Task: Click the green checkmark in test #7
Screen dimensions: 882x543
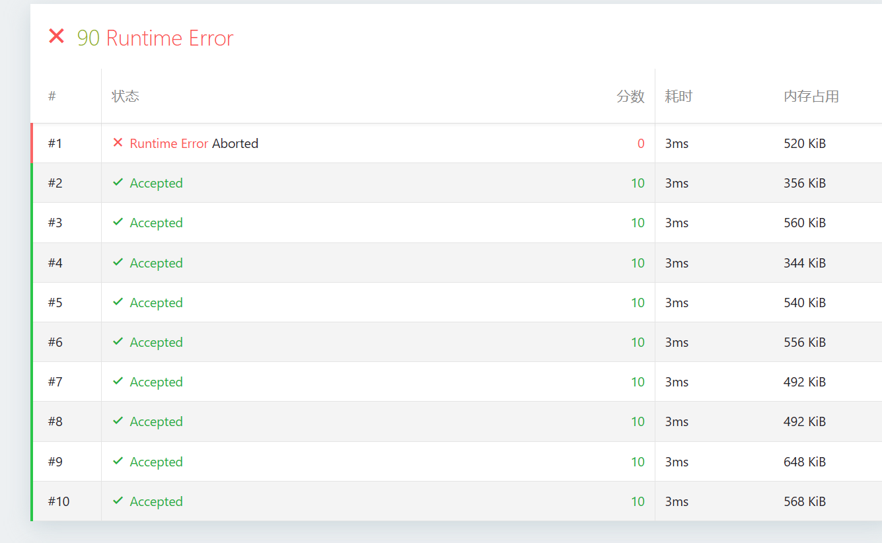Action: click(118, 381)
